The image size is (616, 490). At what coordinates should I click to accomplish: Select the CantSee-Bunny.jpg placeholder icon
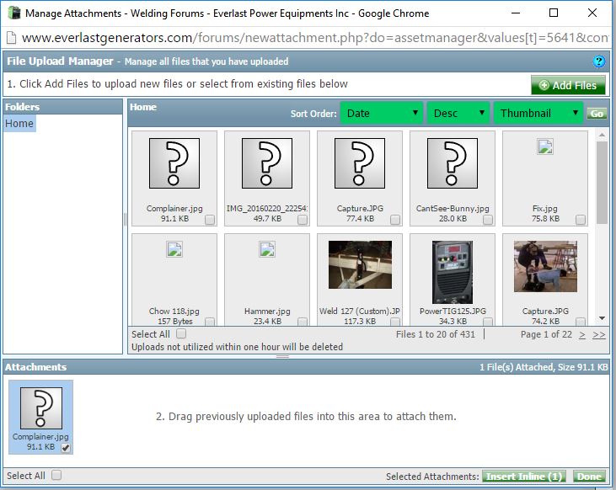click(x=452, y=163)
